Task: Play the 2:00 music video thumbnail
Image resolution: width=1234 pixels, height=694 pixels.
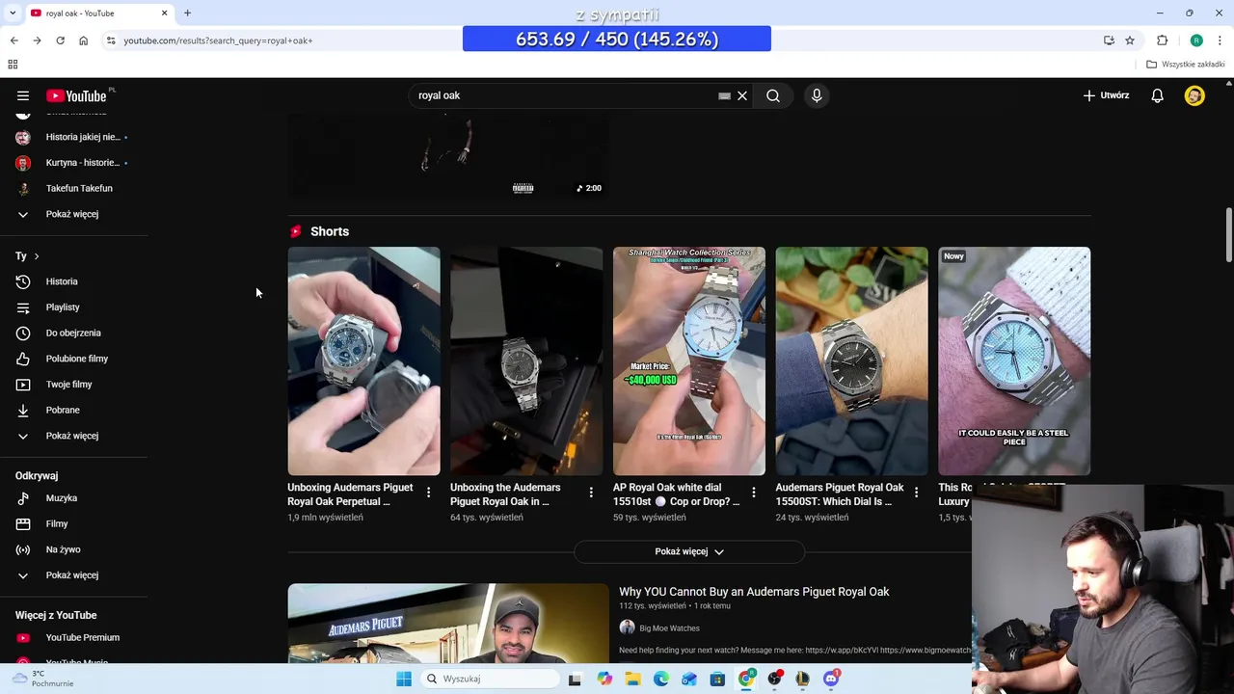Action: [448, 158]
